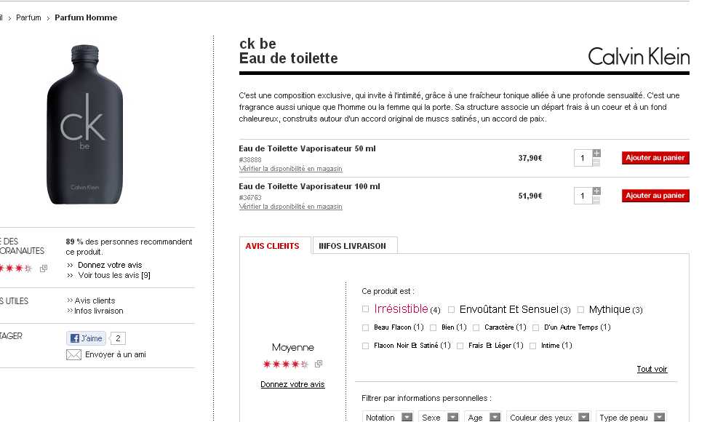The height and width of the screenshot is (422, 723).
Task: Open the Notation dropdown filter
Action: click(389, 418)
